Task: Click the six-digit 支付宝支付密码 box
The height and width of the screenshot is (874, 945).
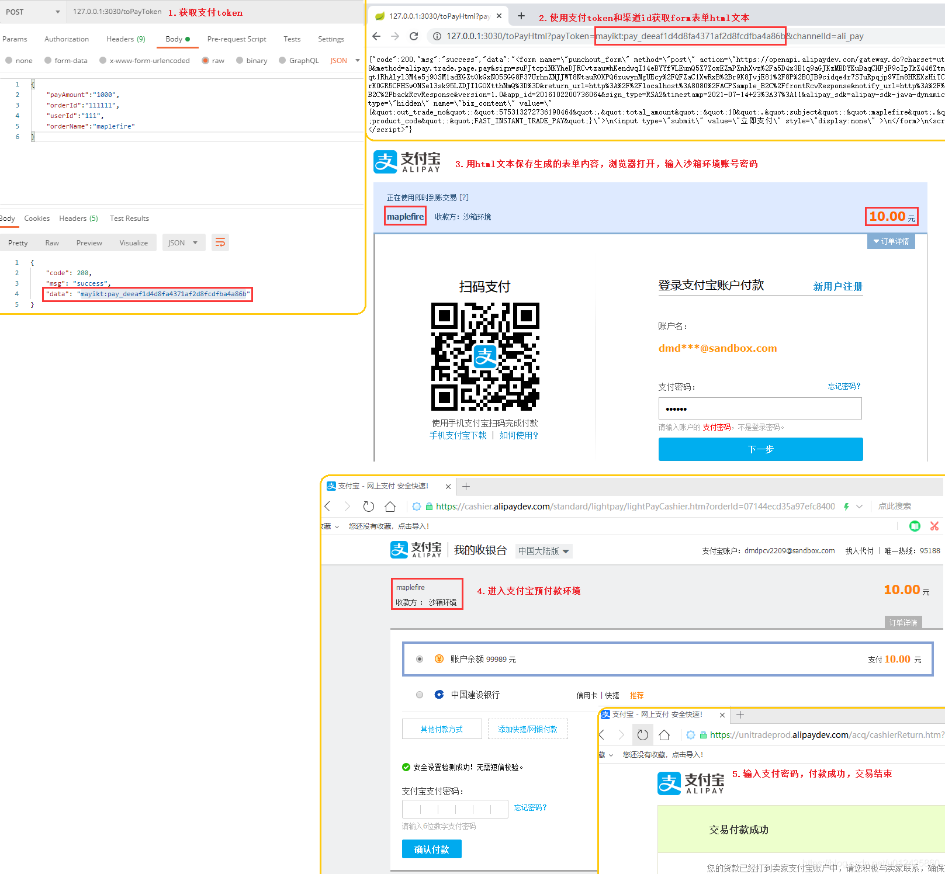Action: pos(455,809)
